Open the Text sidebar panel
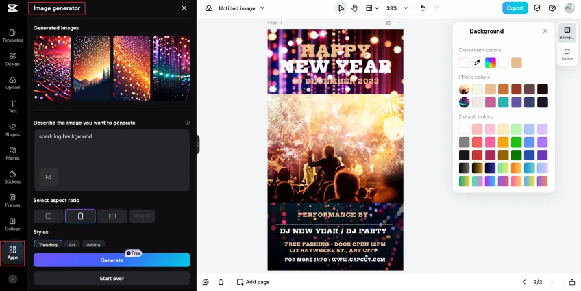The height and width of the screenshot is (291, 581). pos(12,106)
